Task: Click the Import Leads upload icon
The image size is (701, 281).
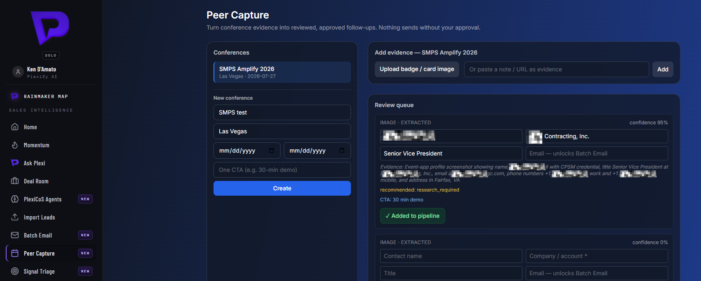Action: tap(15, 217)
